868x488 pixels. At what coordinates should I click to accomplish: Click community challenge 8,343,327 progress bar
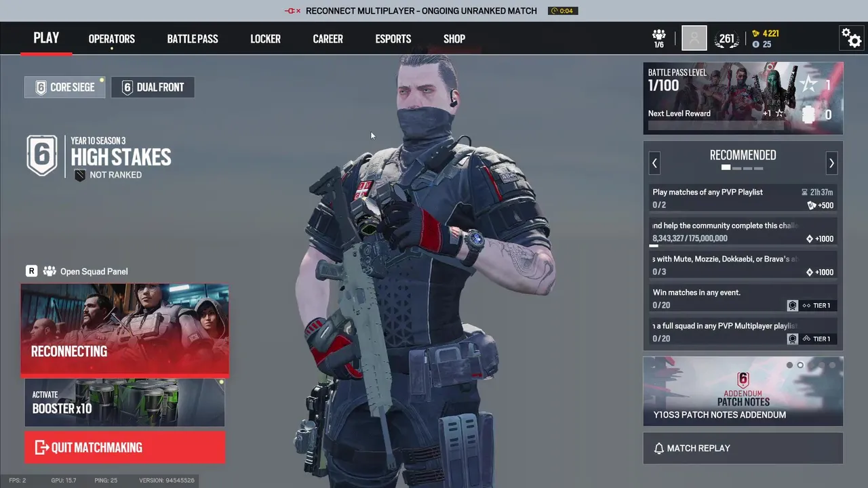point(743,245)
